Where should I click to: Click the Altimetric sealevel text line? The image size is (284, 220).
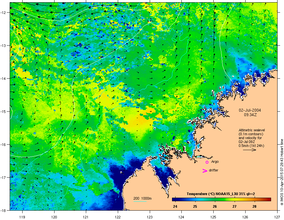[252, 130]
